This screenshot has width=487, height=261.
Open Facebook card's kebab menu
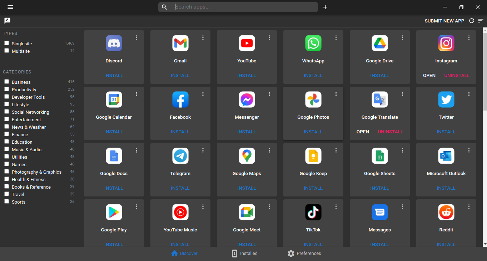point(203,94)
